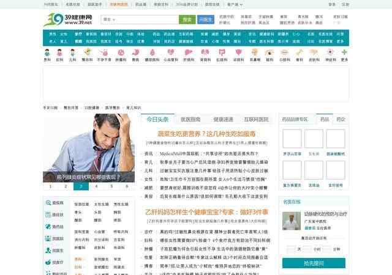Show carousel slide number 1

click(x=50, y=186)
